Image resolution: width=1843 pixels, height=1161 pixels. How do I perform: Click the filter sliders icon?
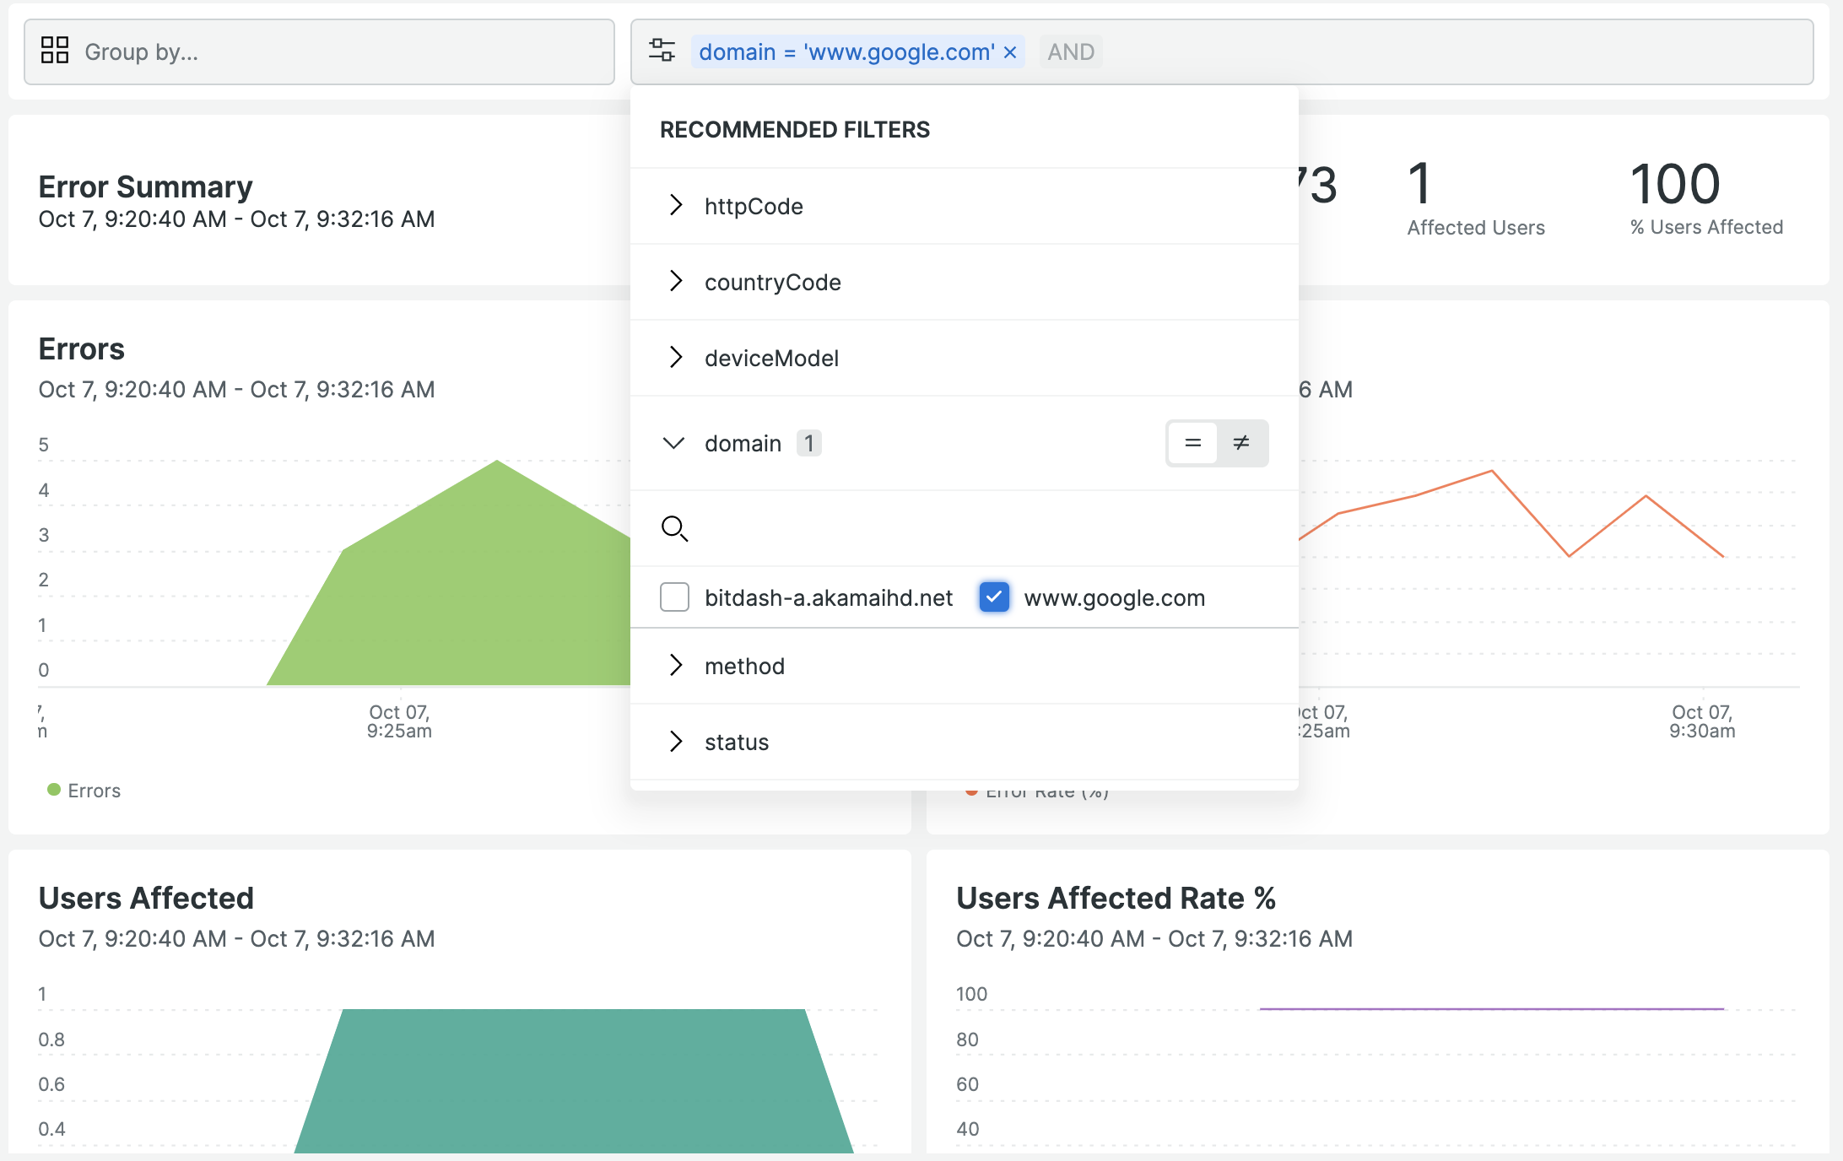pos(662,51)
